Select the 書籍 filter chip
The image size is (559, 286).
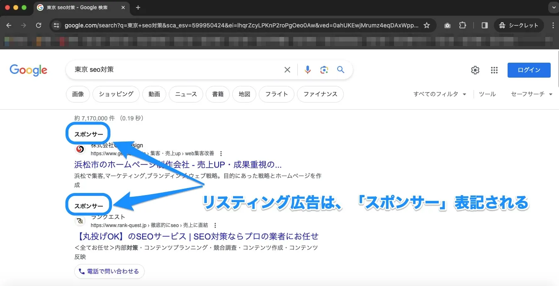pos(218,94)
